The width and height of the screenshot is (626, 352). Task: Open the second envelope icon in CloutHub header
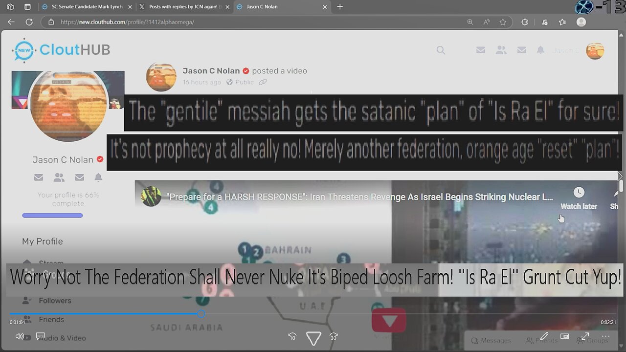click(x=522, y=50)
